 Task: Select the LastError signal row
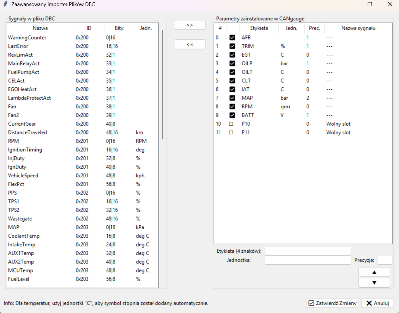(x=82, y=46)
